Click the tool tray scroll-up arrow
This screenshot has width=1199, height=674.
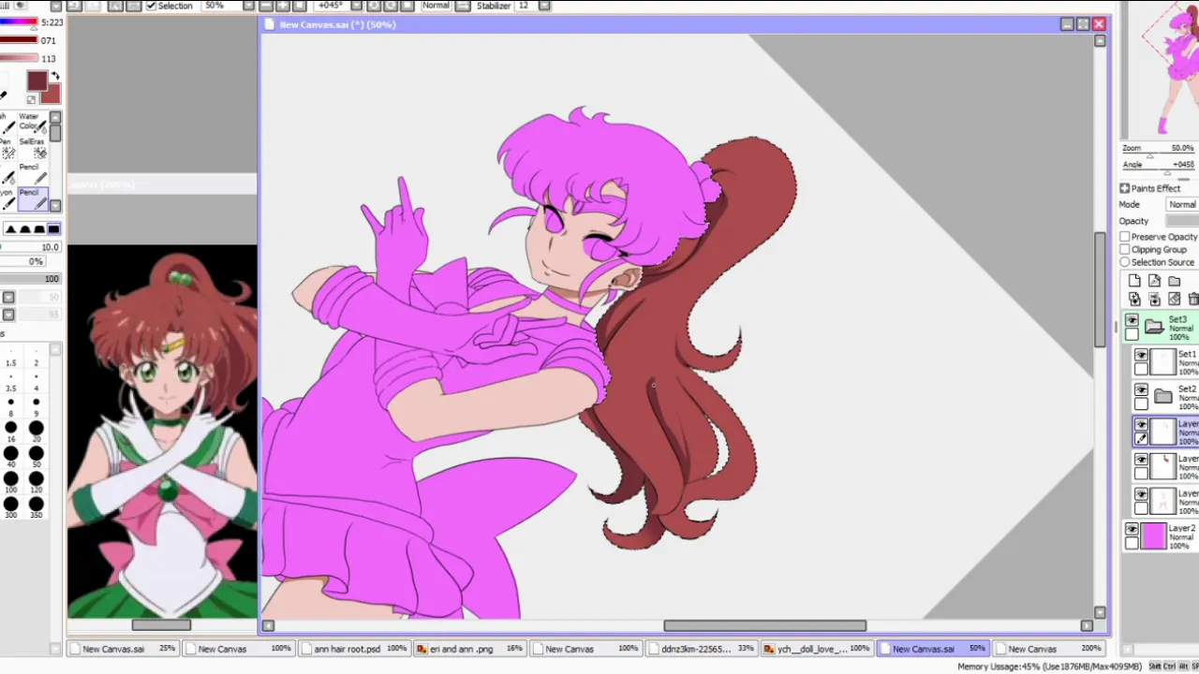click(x=55, y=118)
